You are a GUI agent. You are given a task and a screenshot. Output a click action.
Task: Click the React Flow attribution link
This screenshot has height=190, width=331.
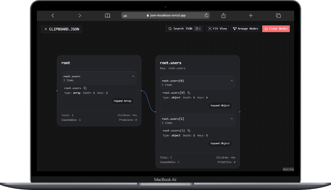(x=288, y=169)
